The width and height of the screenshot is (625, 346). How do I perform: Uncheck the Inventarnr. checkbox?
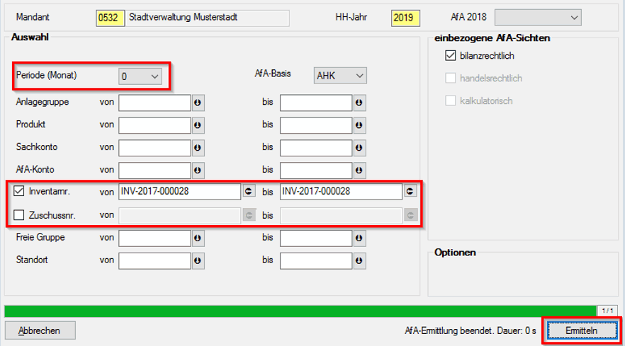click(x=19, y=192)
